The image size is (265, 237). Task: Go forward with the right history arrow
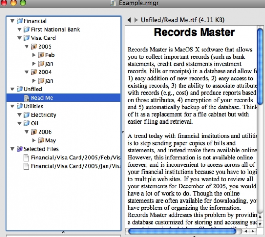coord(136,20)
